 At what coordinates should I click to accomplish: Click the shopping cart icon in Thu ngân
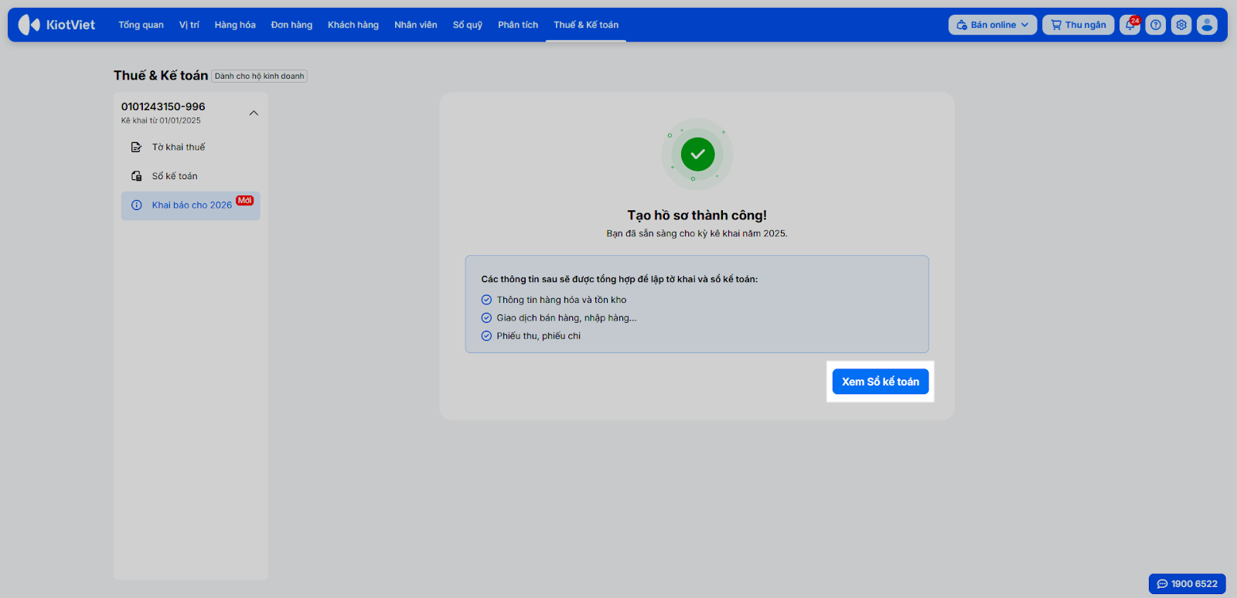1056,25
